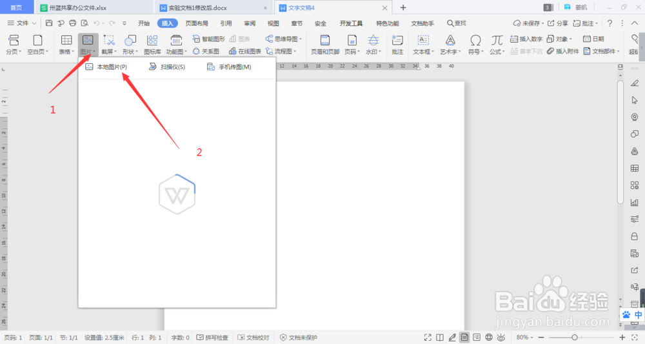The image size is (645, 344).
Task: Open a new document tab with plus
Action: pos(403,8)
